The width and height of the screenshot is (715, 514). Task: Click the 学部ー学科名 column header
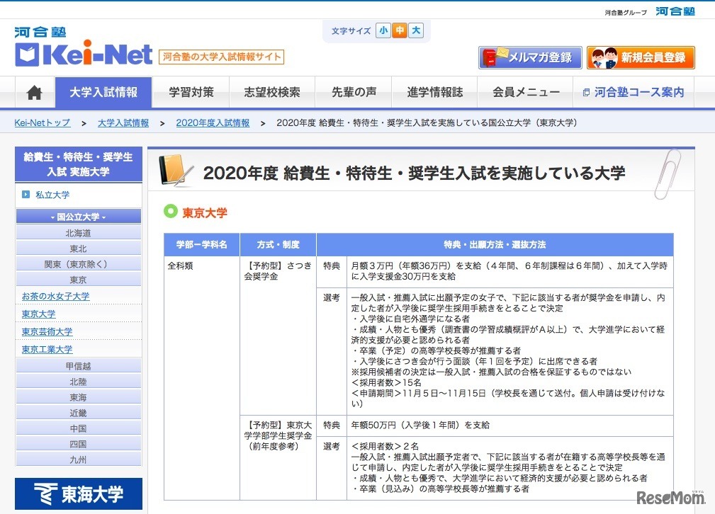pos(201,245)
